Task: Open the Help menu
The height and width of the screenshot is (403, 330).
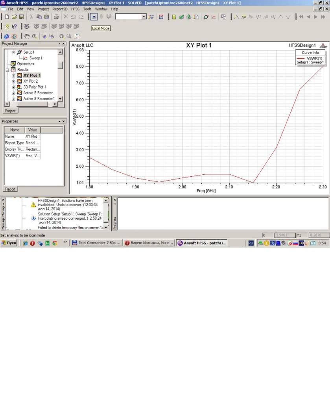Action: point(114,9)
